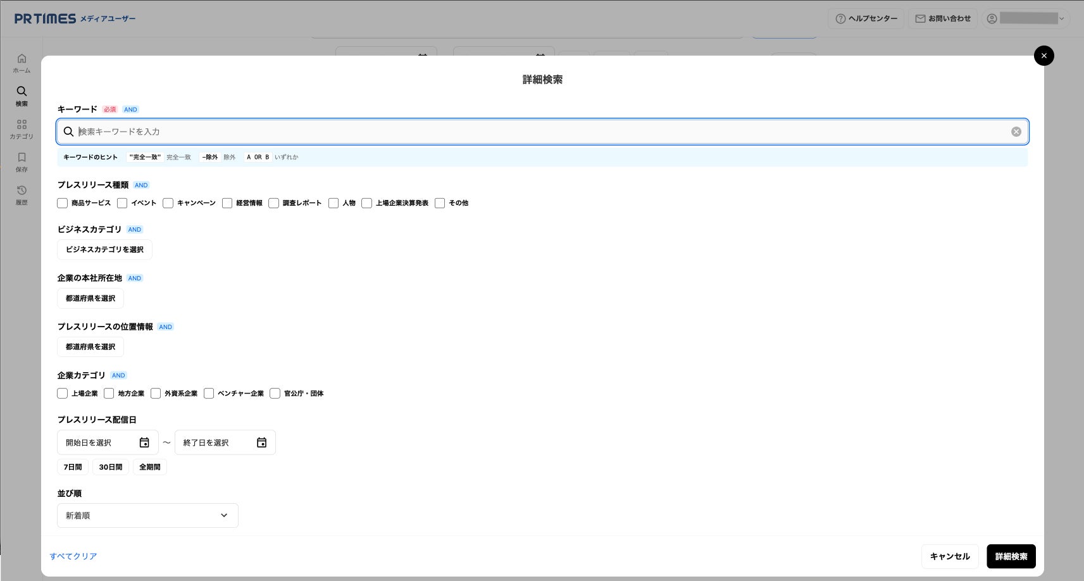Open the 新着順 sort order dropdown
Viewport: 1084px width, 581px height.
147,516
